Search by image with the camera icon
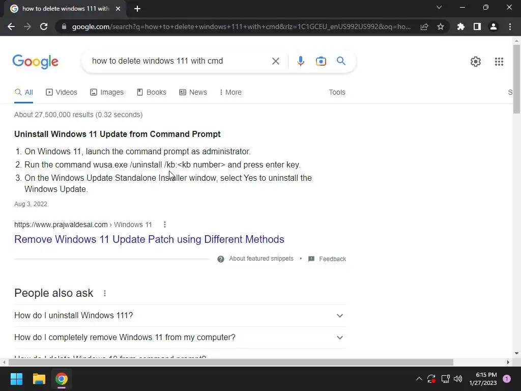This screenshot has width=521, height=391. 321,61
